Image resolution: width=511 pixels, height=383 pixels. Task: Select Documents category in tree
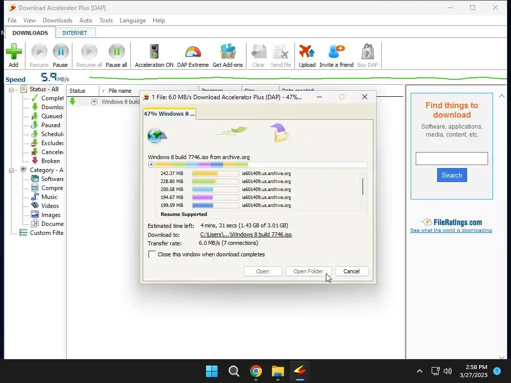[x=47, y=224]
